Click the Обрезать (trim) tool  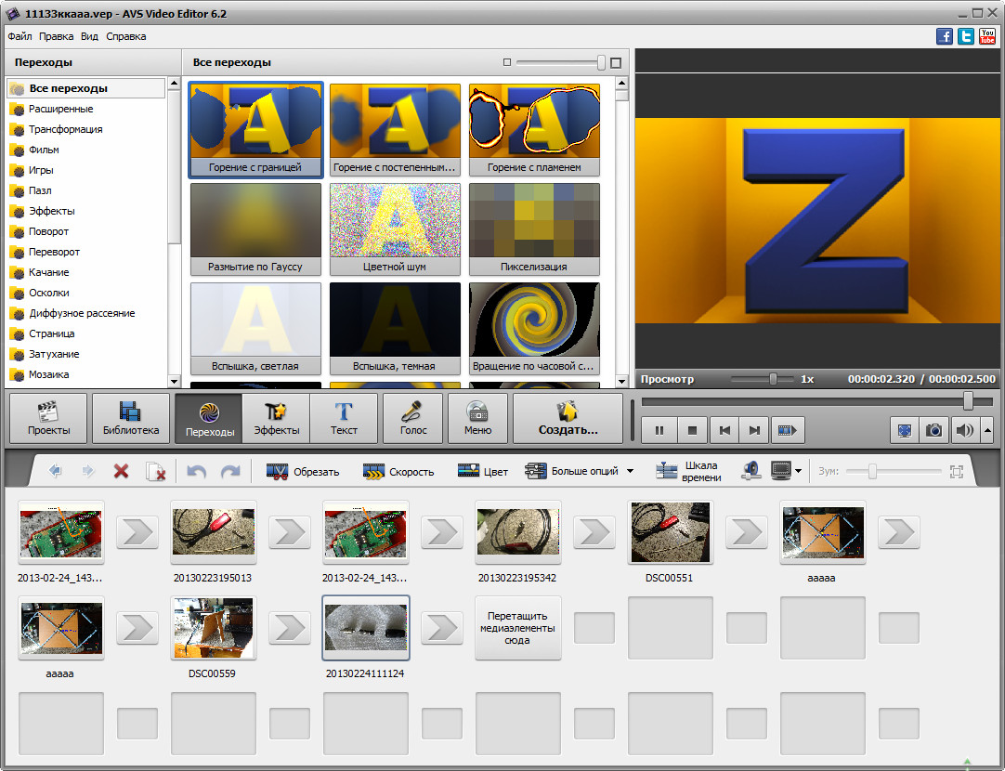click(x=302, y=471)
